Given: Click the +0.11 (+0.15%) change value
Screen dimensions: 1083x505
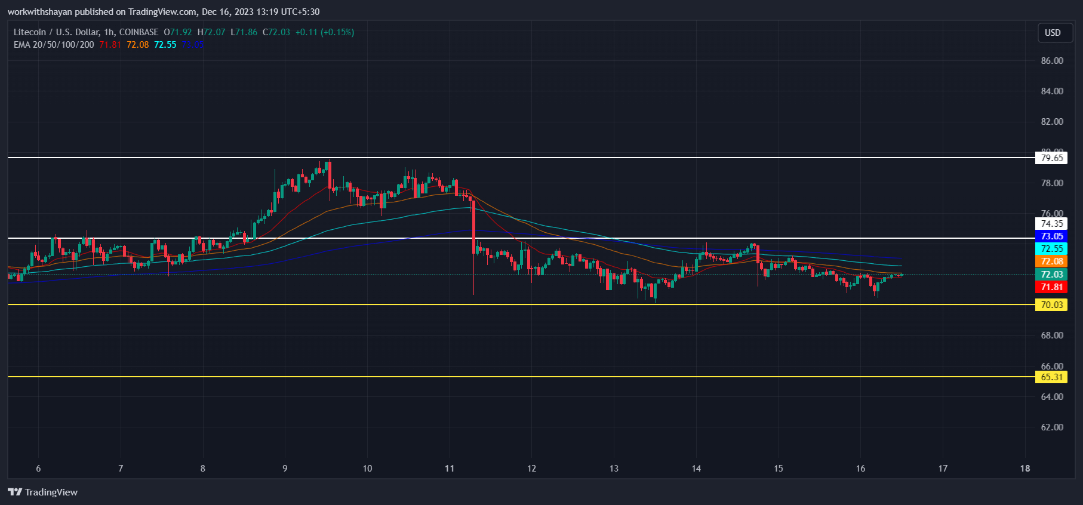Looking at the screenshot, I should (x=325, y=32).
